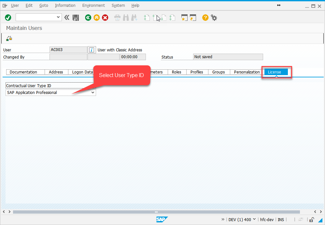
Task: Expand the Contractual User Type ID dropdown
Action: 93,93
